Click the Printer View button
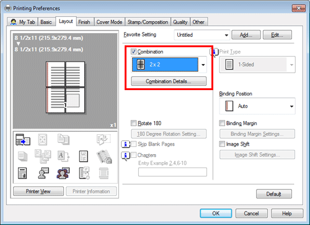Screen dimensions: 310x225 pos(38,191)
